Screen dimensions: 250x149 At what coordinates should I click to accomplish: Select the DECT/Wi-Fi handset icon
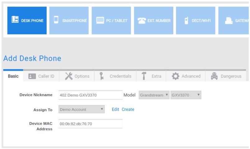187,21
